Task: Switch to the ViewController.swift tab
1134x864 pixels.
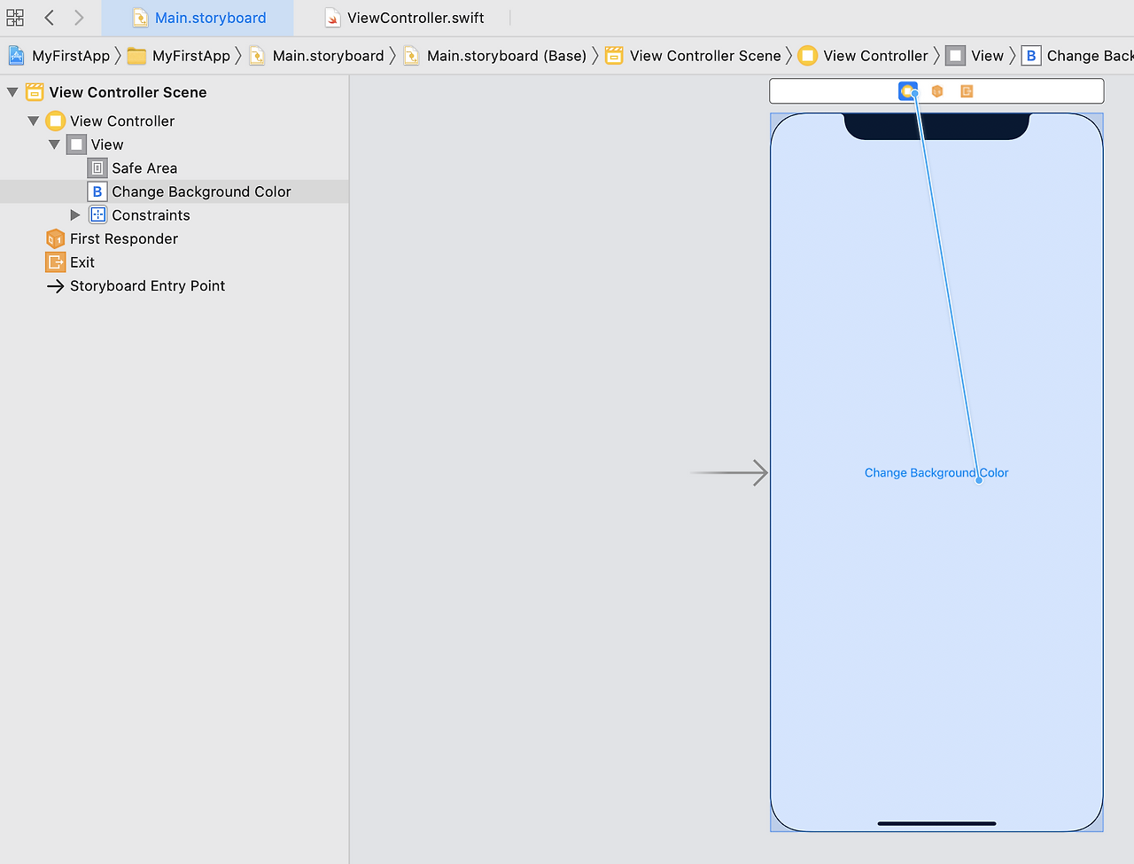Action: [x=405, y=18]
